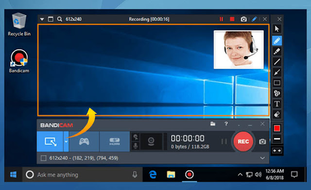
Task: Open Microsoft Edge from the taskbar
Action: tap(153, 175)
